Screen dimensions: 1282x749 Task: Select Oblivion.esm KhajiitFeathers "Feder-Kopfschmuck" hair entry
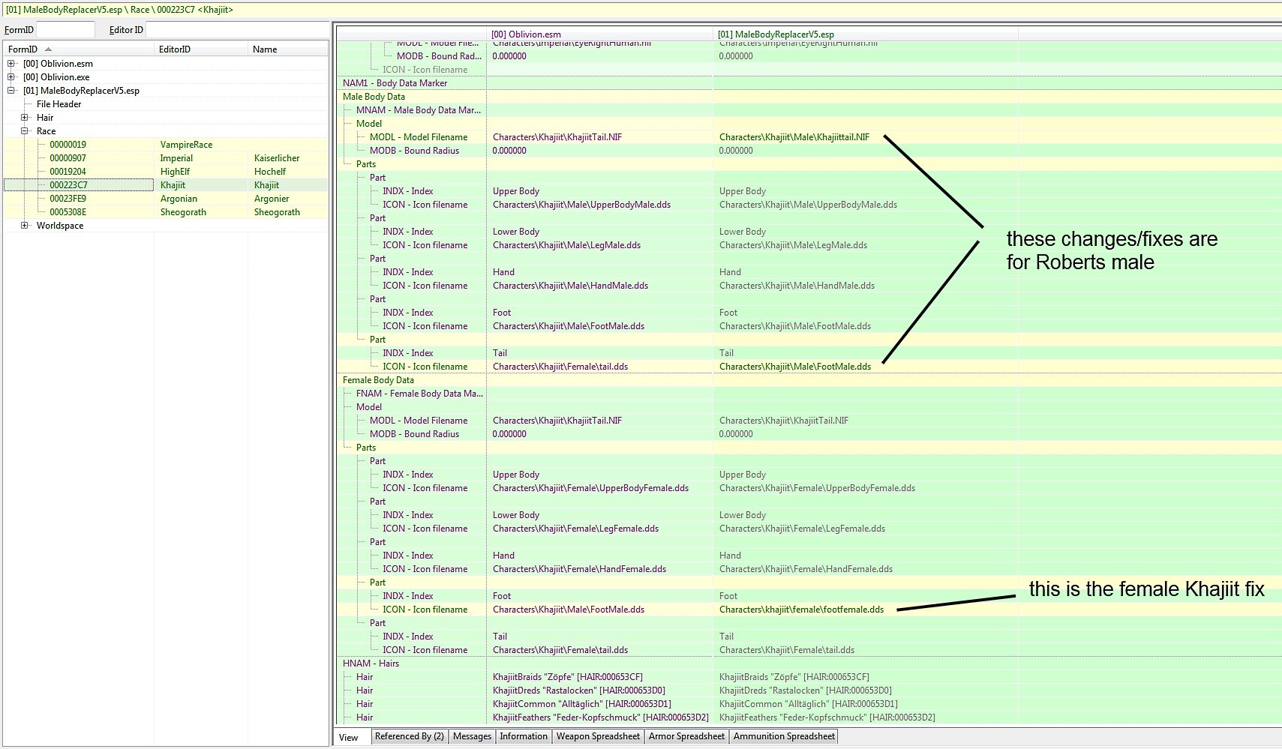(x=600, y=718)
